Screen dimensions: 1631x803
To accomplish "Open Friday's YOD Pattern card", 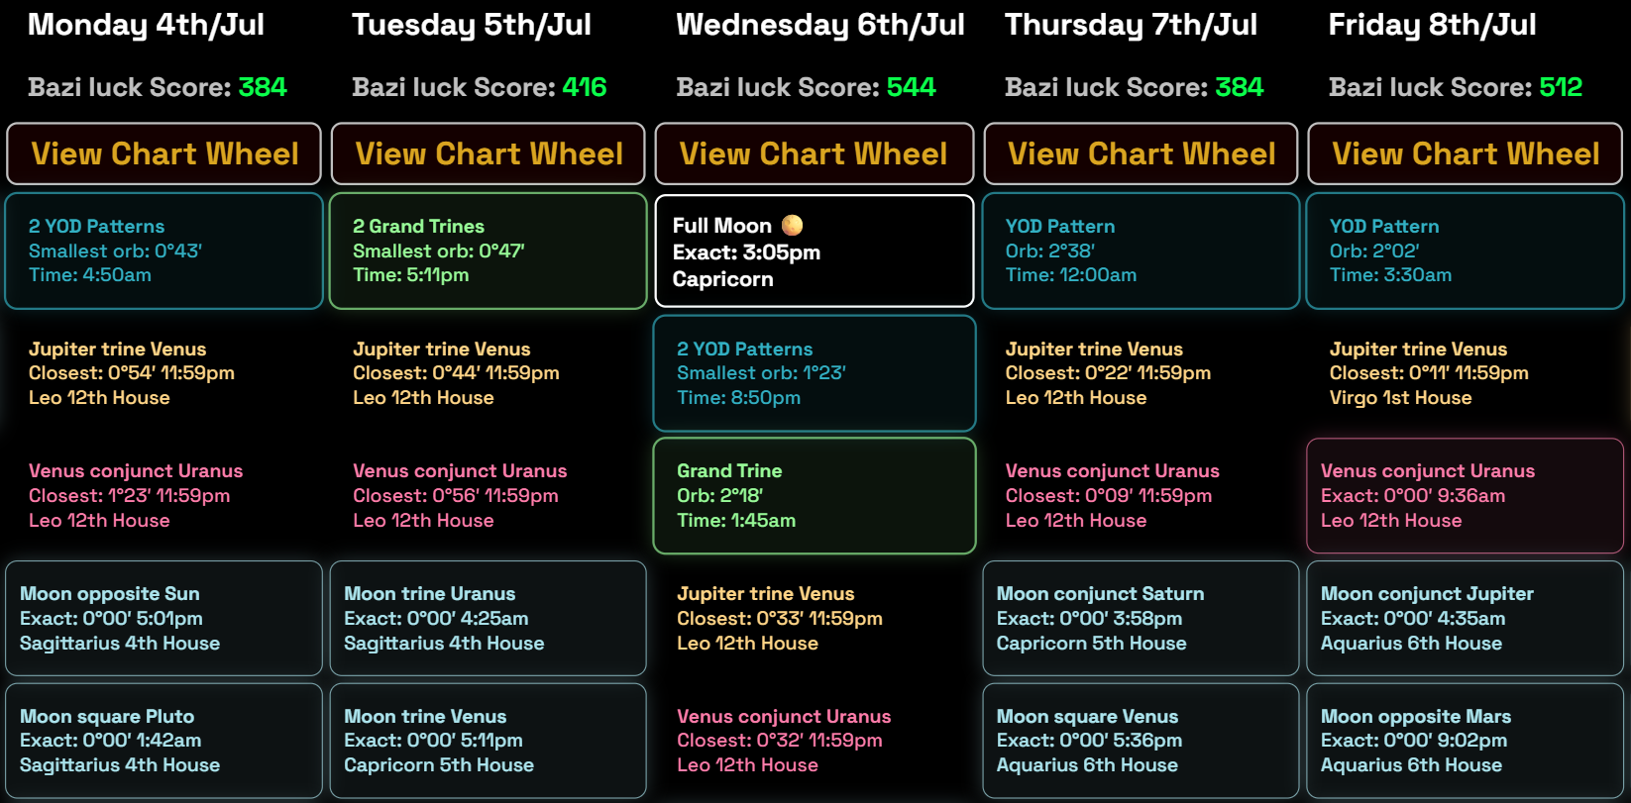I will click(1466, 251).
